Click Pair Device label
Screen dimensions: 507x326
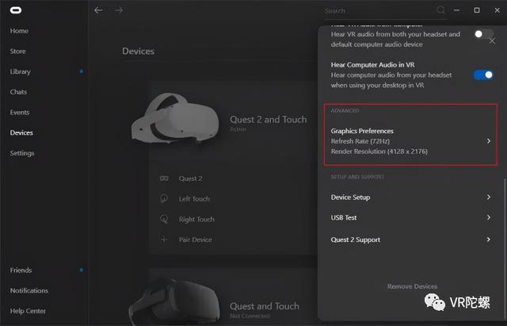196,240
